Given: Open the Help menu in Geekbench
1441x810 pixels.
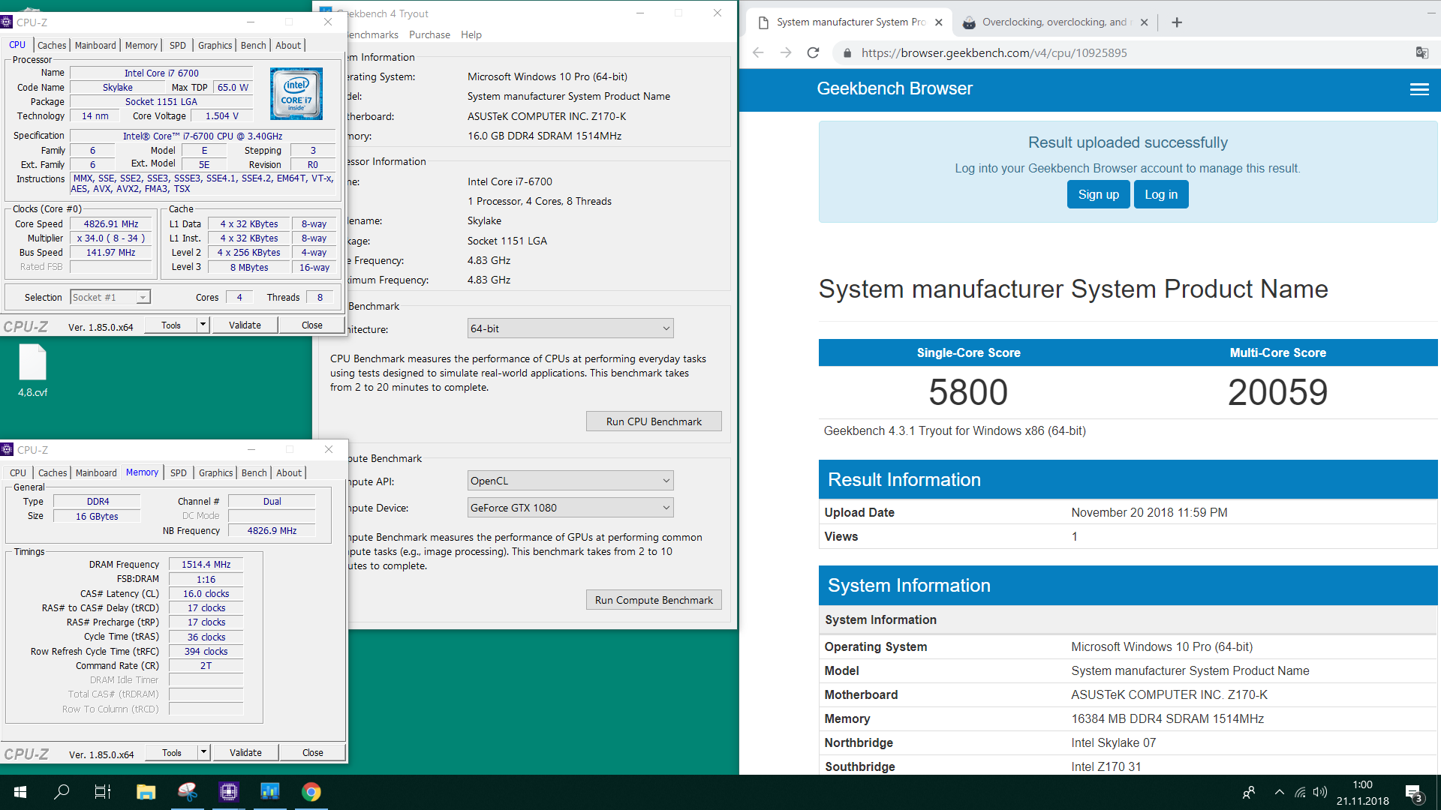Looking at the screenshot, I should pos(471,34).
